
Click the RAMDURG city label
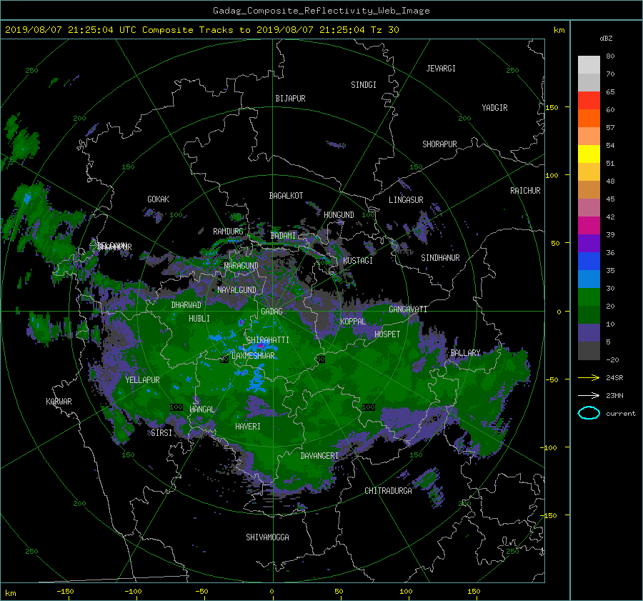pos(228,232)
